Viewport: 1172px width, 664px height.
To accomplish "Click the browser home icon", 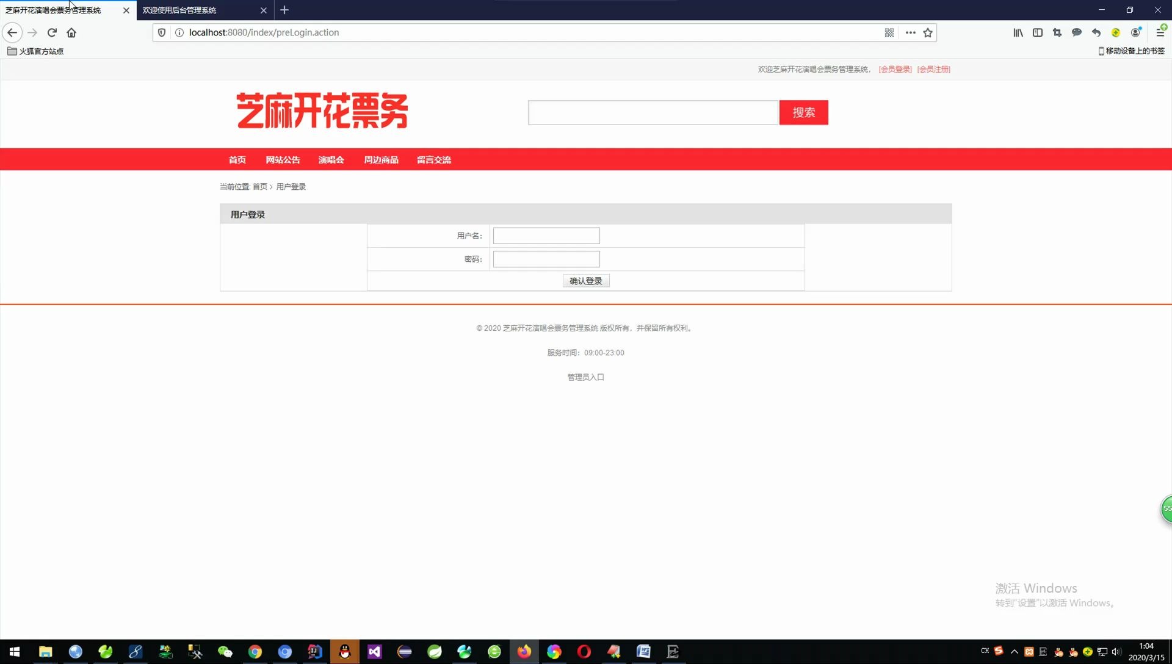I will 71,32.
